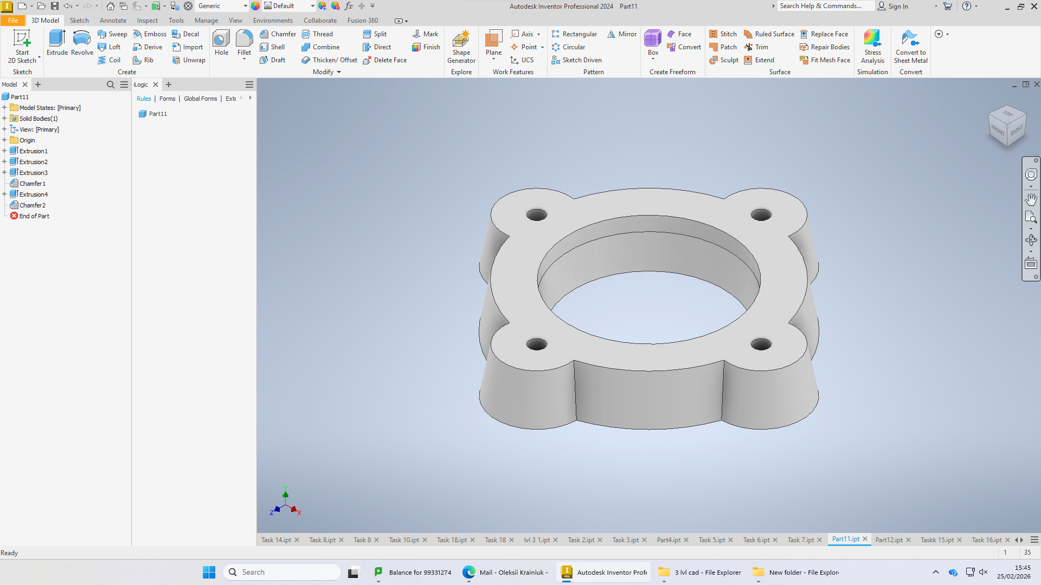This screenshot has width=1041, height=585.
Task: Click Sign In link
Action: (x=892, y=6)
